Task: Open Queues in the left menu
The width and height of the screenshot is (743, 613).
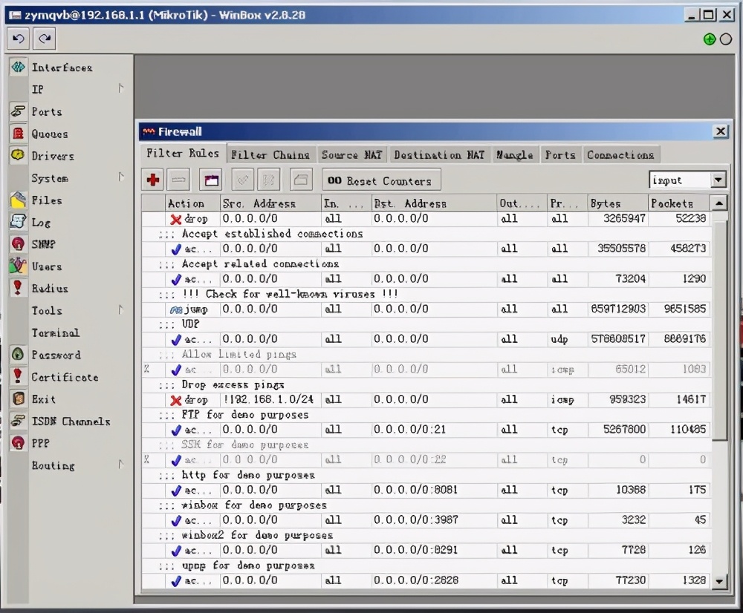Action: pyautogui.click(x=49, y=134)
